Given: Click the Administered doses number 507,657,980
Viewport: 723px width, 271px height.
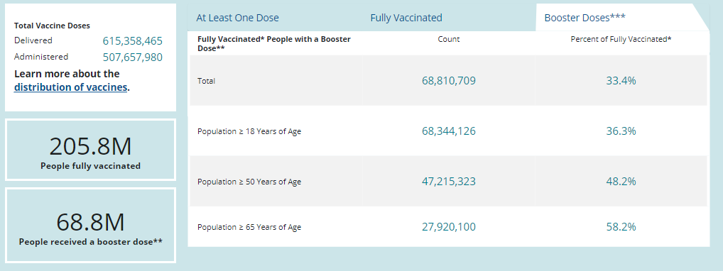Looking at the screenshot, I should pos(133,57).
